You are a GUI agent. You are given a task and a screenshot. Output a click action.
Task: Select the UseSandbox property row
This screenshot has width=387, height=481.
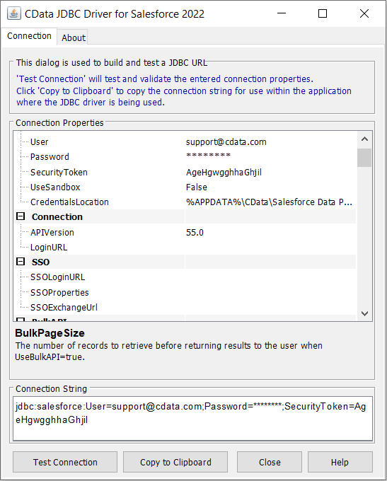185,187
